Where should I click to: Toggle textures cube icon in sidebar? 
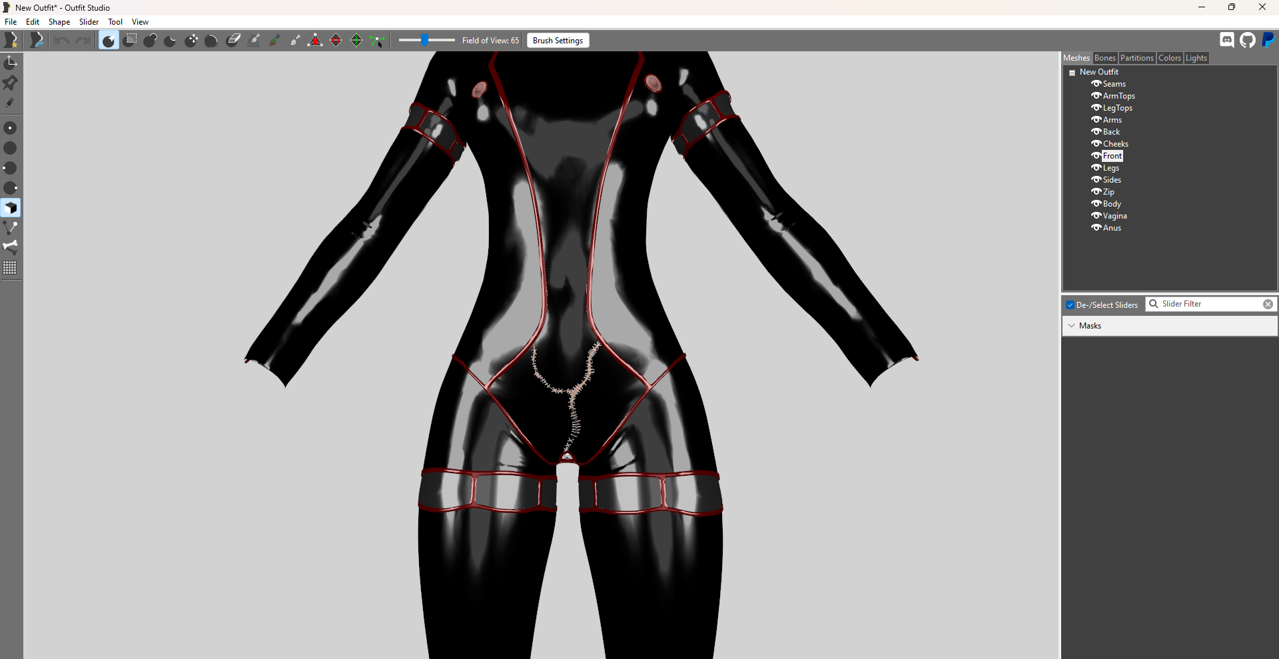11,208
